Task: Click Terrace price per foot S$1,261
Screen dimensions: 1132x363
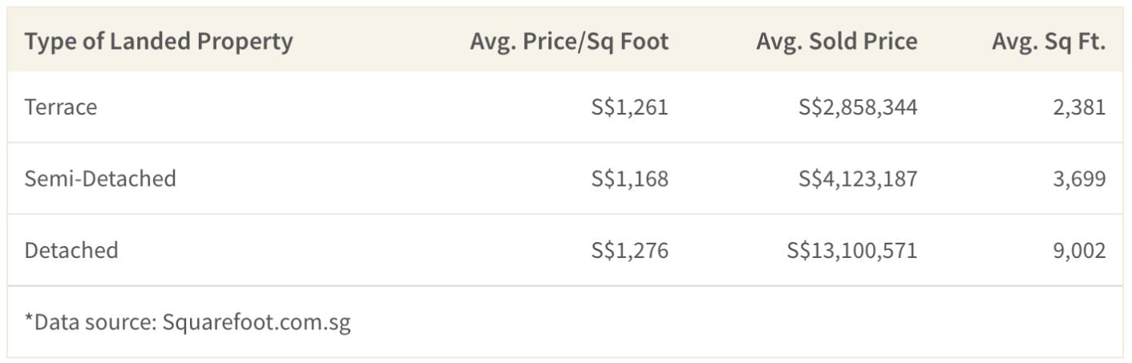Action: [629, 107]
